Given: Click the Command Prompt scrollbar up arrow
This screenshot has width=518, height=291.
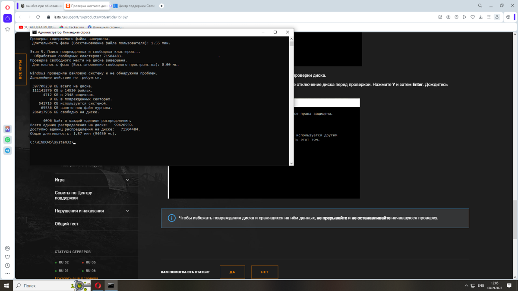Looking at the screenshot, I should pos(291,38).
